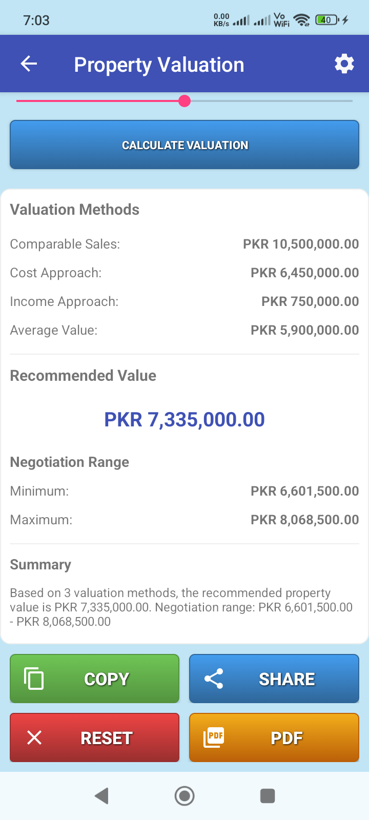Viewport: 369px width, 820px height.
Task: Export results with the PDF button
Action: (286, 738)
